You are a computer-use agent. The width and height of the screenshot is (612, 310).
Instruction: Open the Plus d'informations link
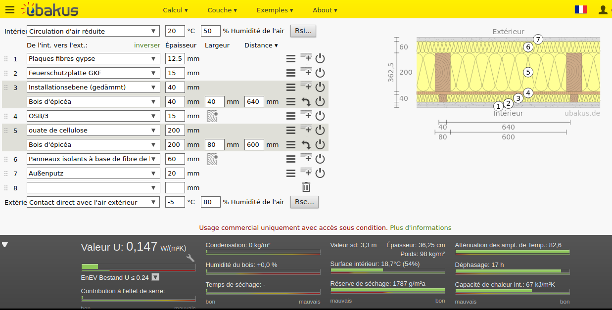click(x=421, y=228)
